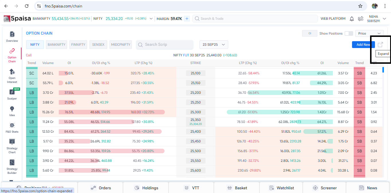
Task: Expand the index ticker chevron near NIFTY
Action: pos(151,19)
